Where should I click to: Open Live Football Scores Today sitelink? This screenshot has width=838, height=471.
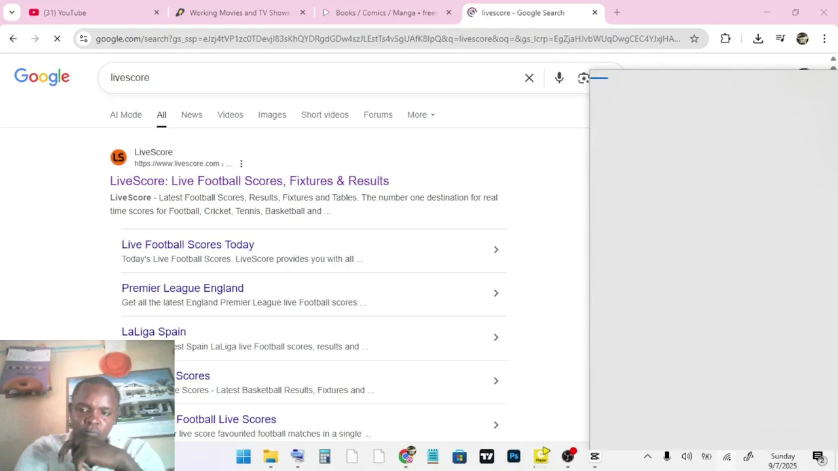point(188,245)
